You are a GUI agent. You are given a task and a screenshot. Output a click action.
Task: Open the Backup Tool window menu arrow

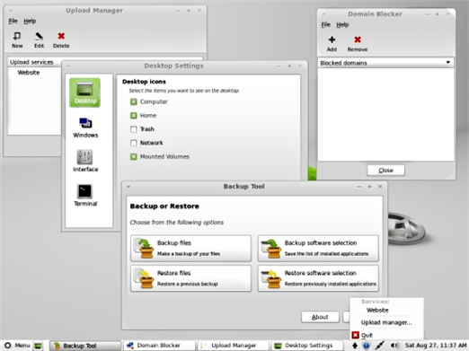[x=128, y=187]
